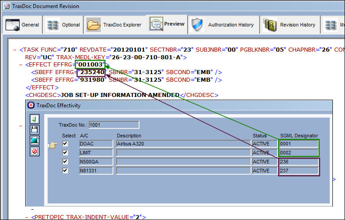Click the Description column header
Viewport: 345px width, 220px height.
tap(129, 136)
